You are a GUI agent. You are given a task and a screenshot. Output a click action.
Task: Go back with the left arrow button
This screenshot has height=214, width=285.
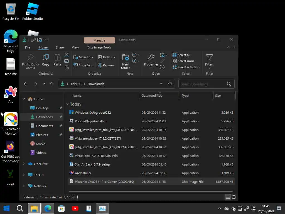pyautogui.click(x=26, y=84)
